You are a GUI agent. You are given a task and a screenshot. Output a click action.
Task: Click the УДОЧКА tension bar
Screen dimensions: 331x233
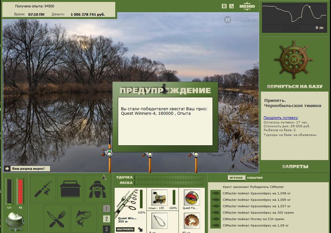coord(169,177)
